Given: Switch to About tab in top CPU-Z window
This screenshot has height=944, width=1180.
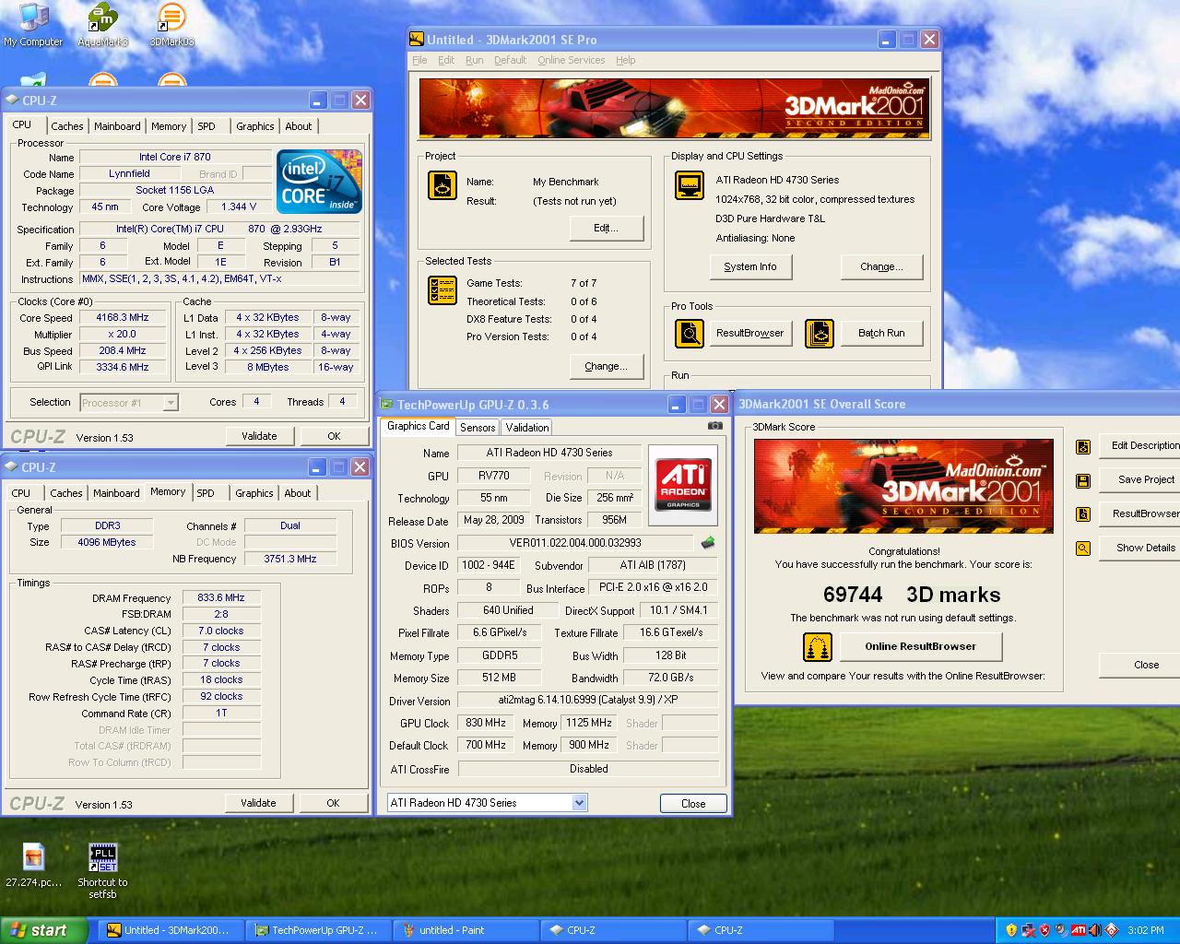Looking at the screenshot, I should (x=298, y=126).
